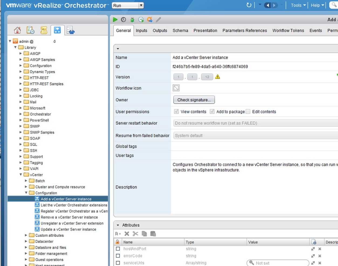The height and width of the screenshot is (266, 338).
Task: Click the navigate back arrow in the top bar
Action: 268,5
